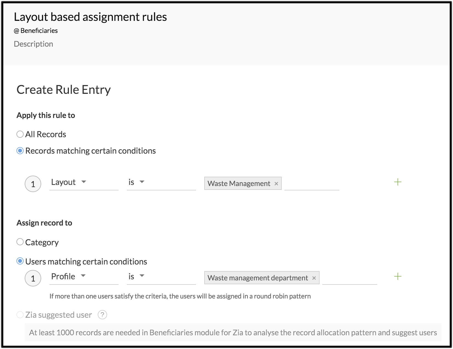Viewport: 453px width, 349px height.
Task: Click the Description field under rule title
Action: pos(33,44)
